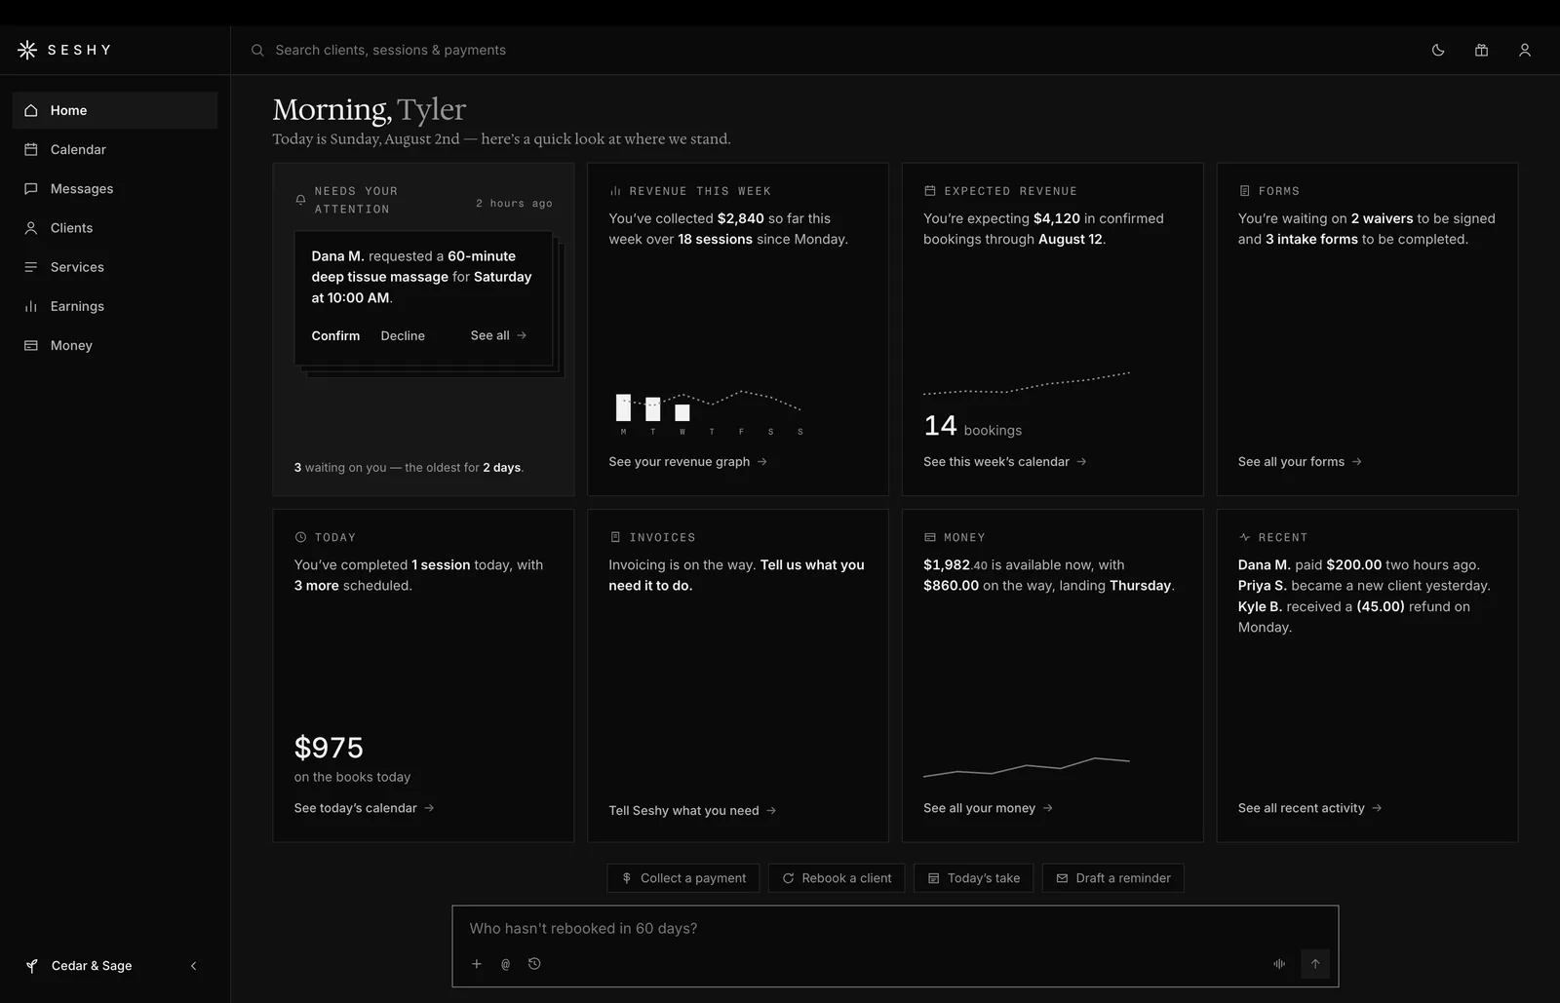1560x1003 pixels.
Task: Open Earnings in the sidebar
Action: 115,306
